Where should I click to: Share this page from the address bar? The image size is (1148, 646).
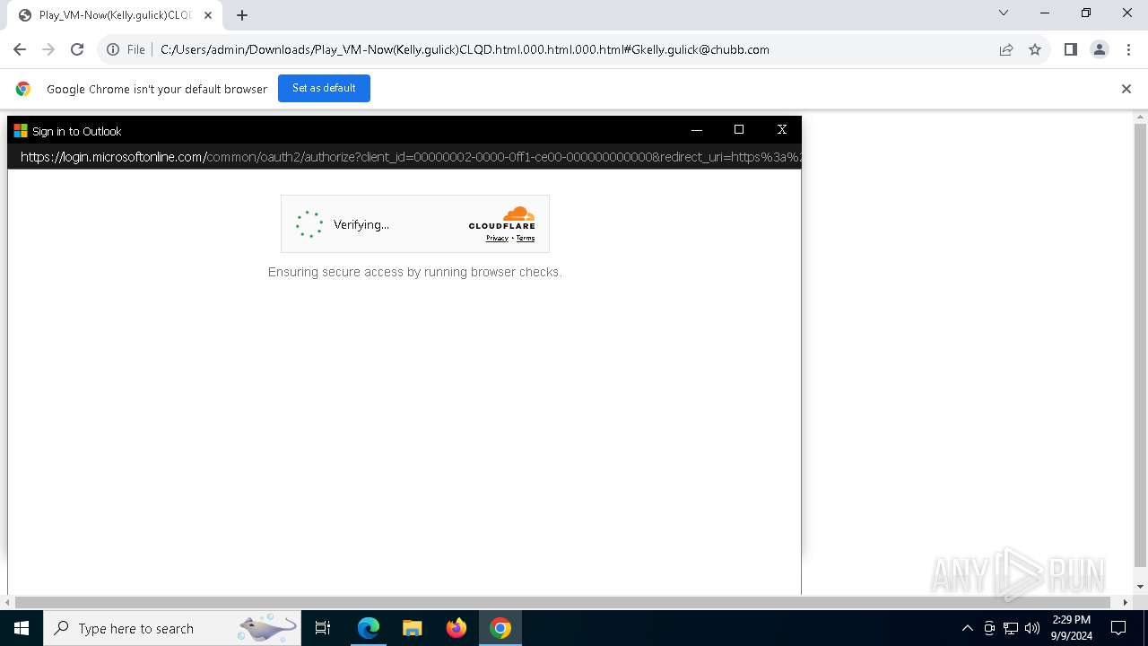(1006, 49)
